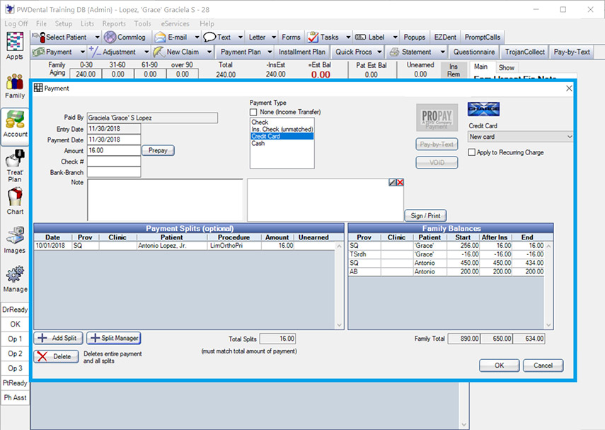
Task: Expand the New Claim dropdown arrow
Action: pos(209,52)
